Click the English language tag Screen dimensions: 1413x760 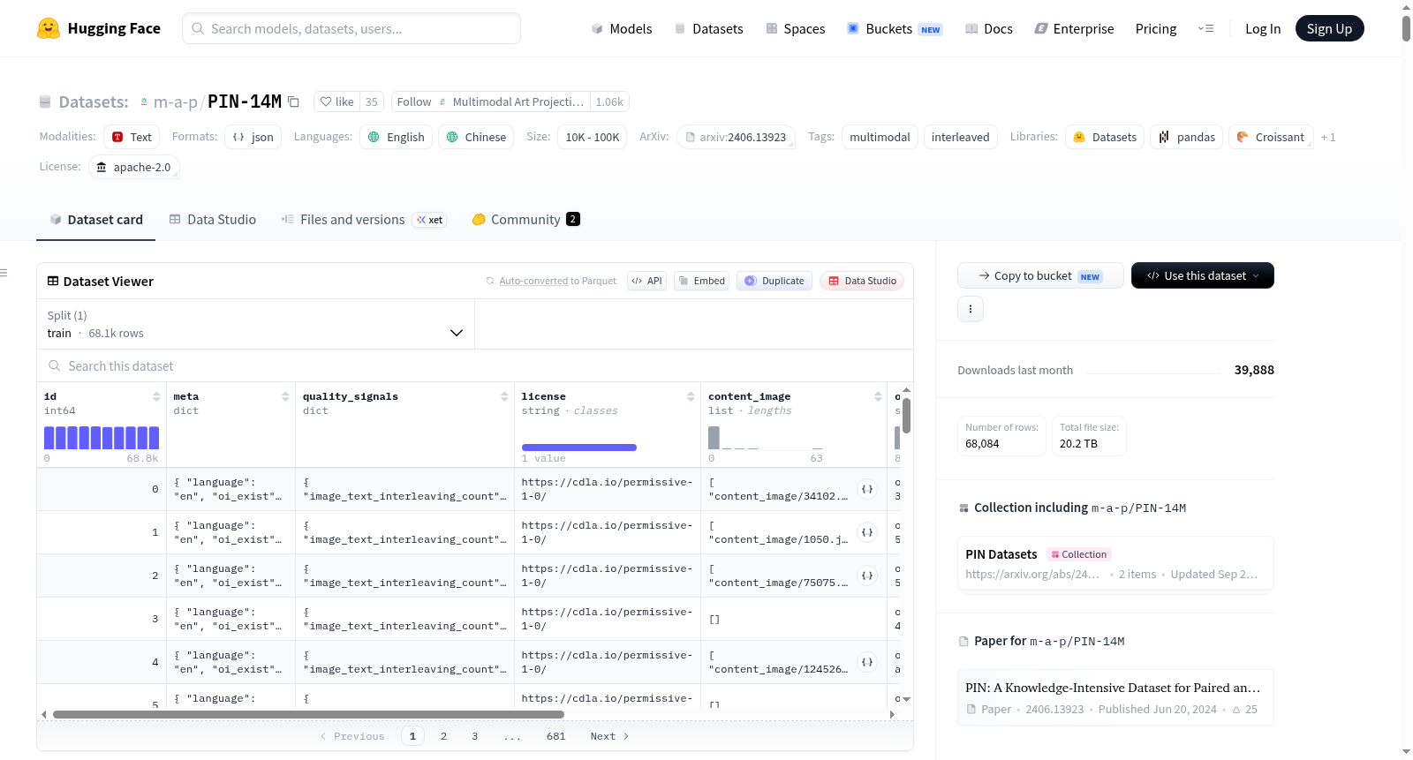[397, 137]
